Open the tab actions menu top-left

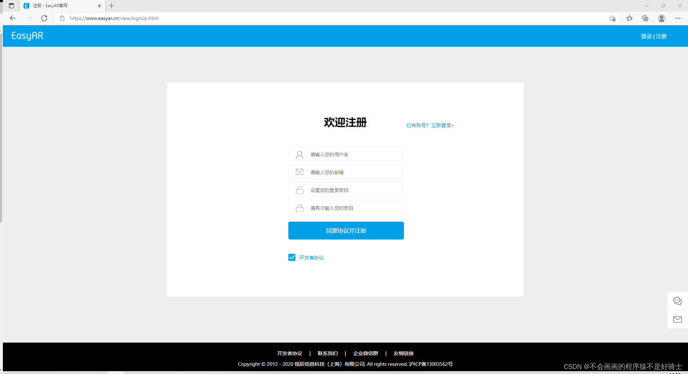point(11,6)
